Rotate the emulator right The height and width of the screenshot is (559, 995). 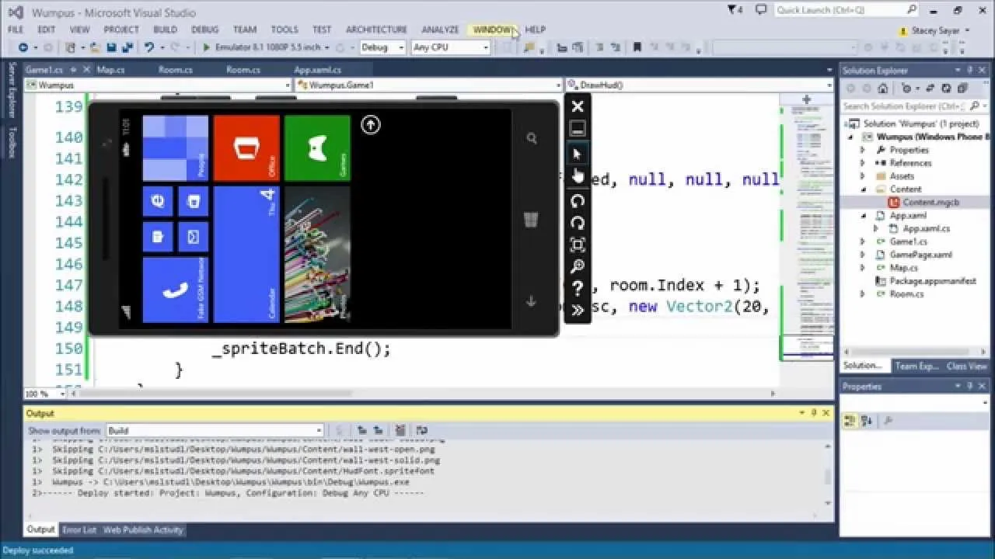point(578,223)
